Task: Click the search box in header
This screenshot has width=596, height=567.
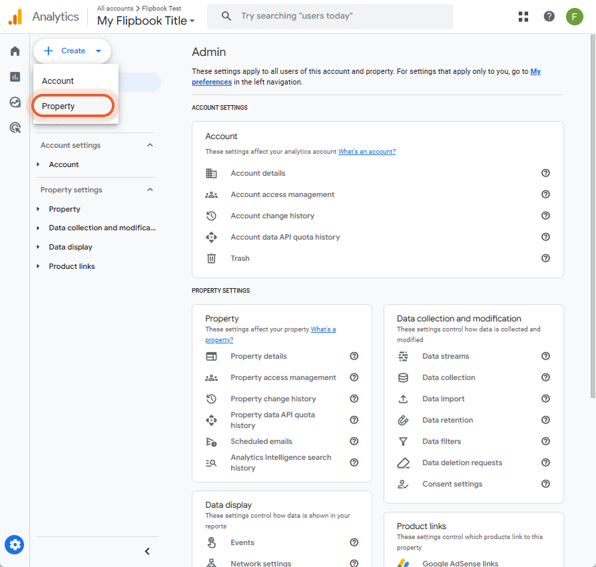Action: 330,17
